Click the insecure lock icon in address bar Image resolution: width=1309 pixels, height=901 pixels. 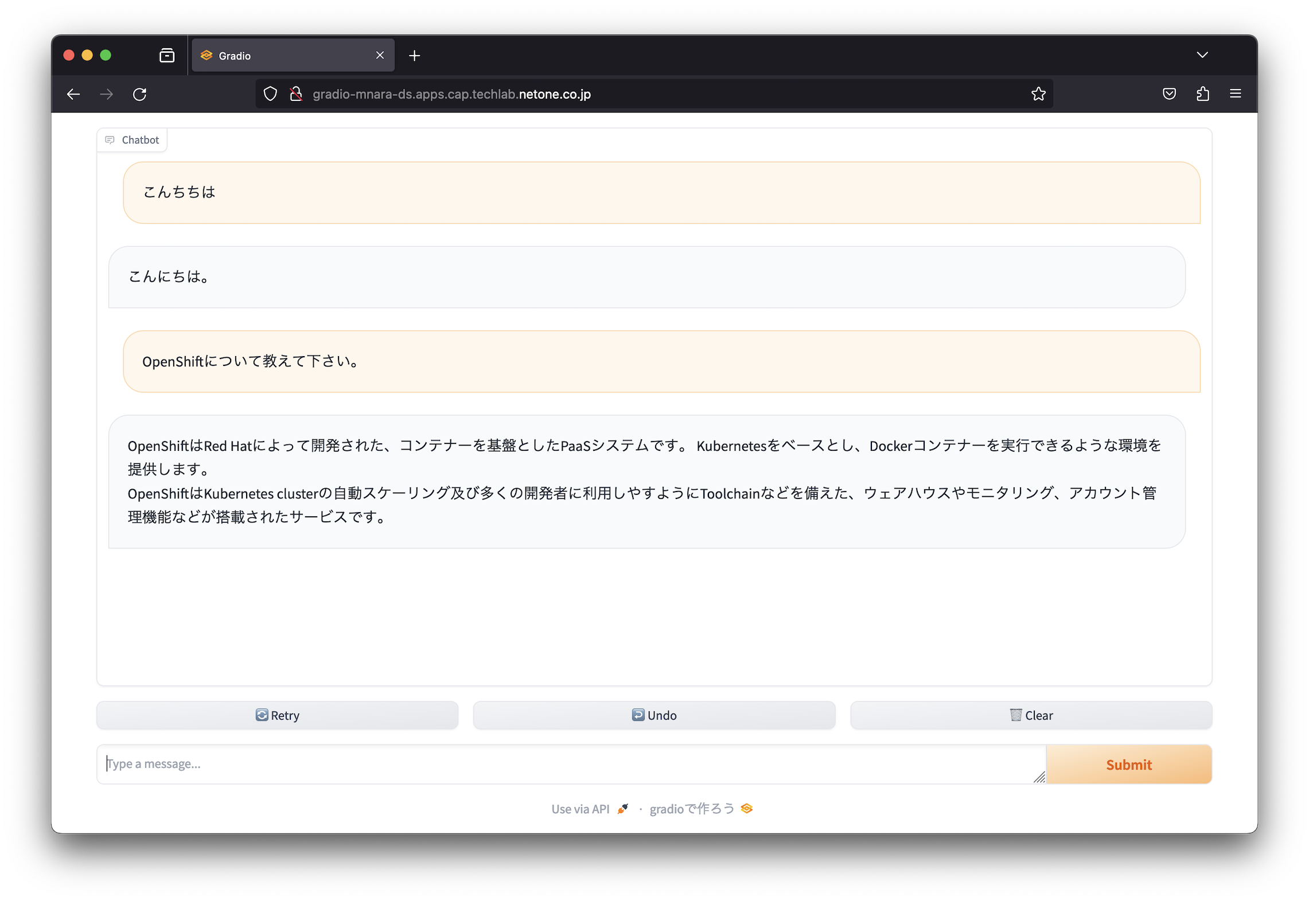coord(296,94)
